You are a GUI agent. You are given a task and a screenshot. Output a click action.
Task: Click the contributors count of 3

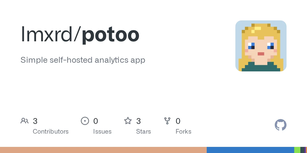coord(35,121)
